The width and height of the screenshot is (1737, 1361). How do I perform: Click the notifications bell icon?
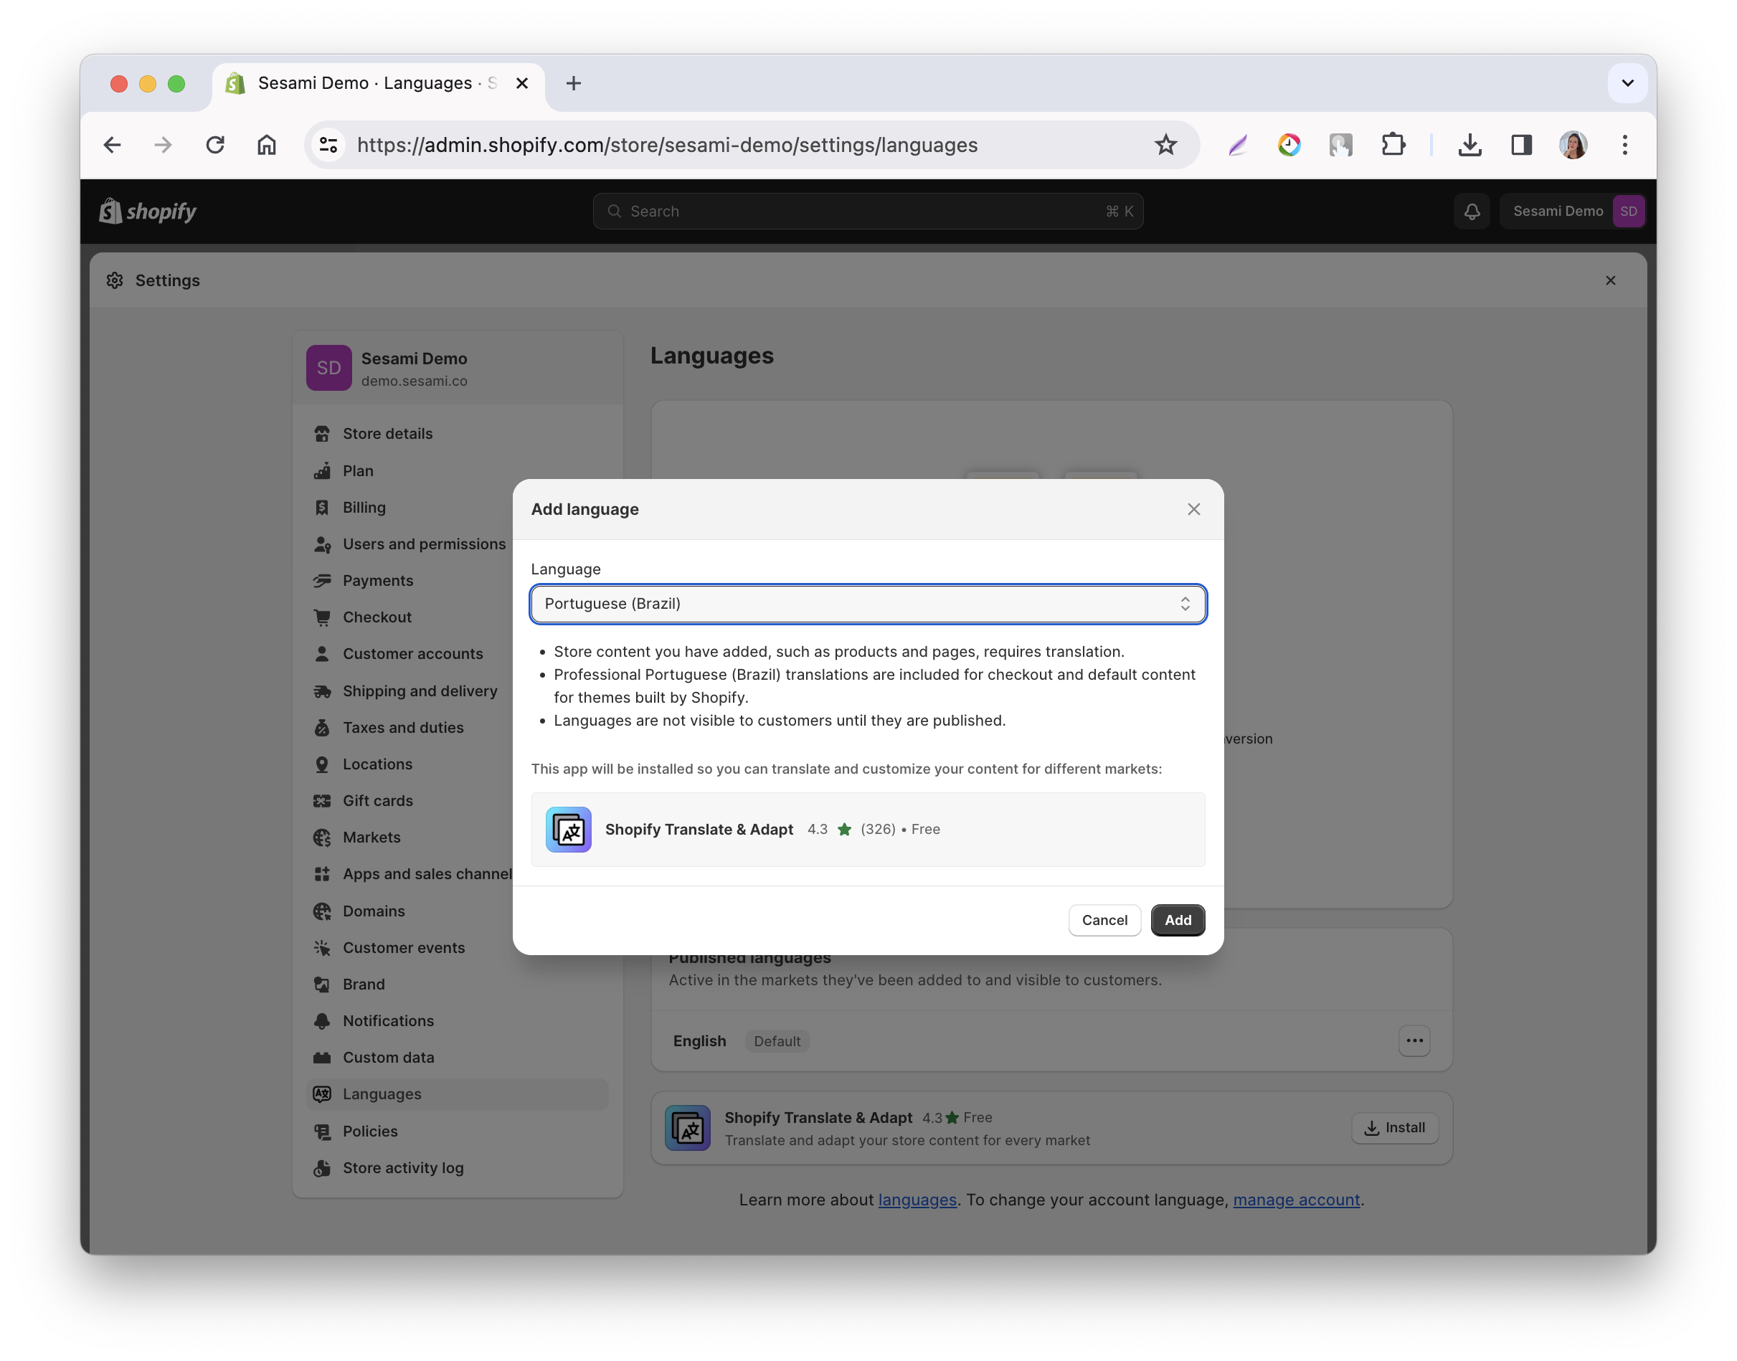point(1472,211)
